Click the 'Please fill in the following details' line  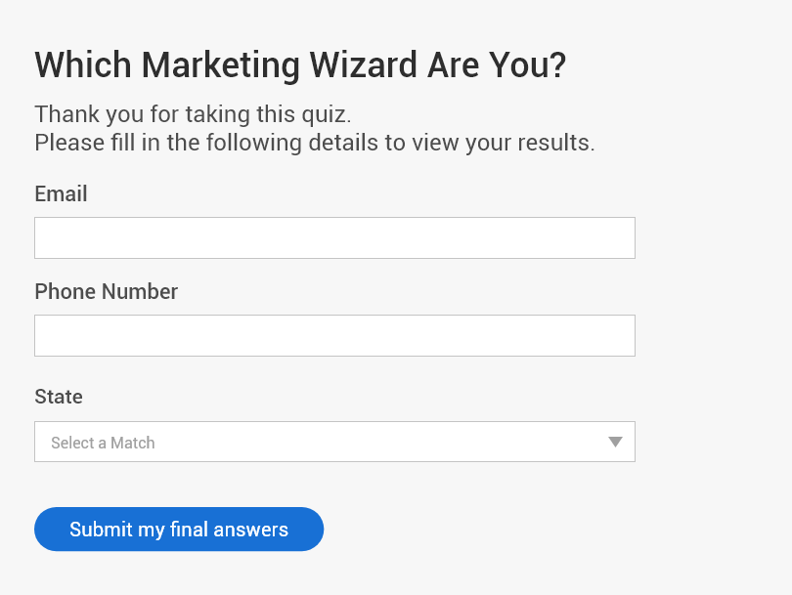click(314, 143)
